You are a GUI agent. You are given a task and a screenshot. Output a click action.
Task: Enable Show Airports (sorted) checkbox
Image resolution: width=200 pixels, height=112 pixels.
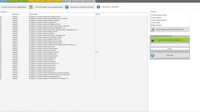pyautogui.click(x=151, y=15)
